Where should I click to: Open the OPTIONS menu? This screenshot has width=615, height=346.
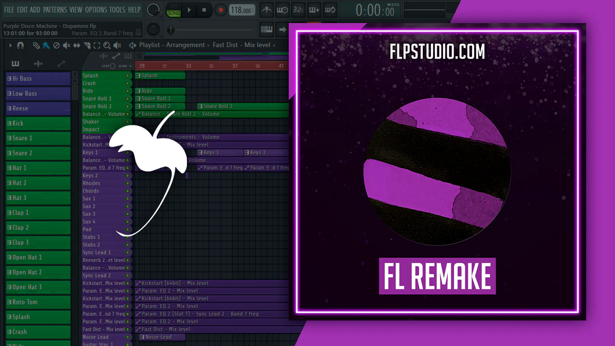96,10
